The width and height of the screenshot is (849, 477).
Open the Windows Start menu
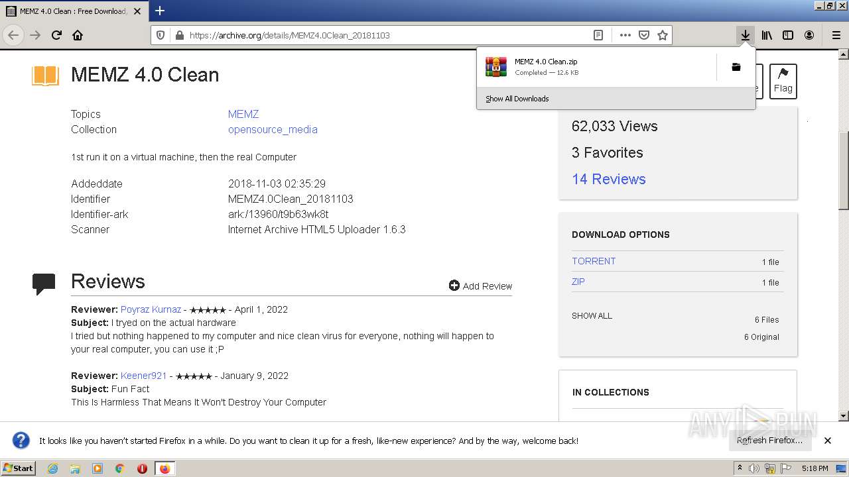click(18, 468)
